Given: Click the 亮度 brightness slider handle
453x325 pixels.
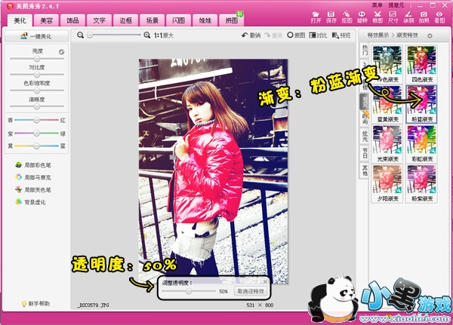Looking at the screenshot, I should point(37,59).
